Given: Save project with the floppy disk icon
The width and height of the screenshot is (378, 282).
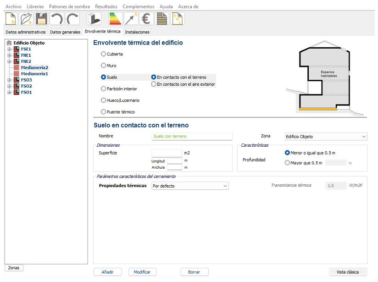Looking at the screenshot, I should pos(42,19).
